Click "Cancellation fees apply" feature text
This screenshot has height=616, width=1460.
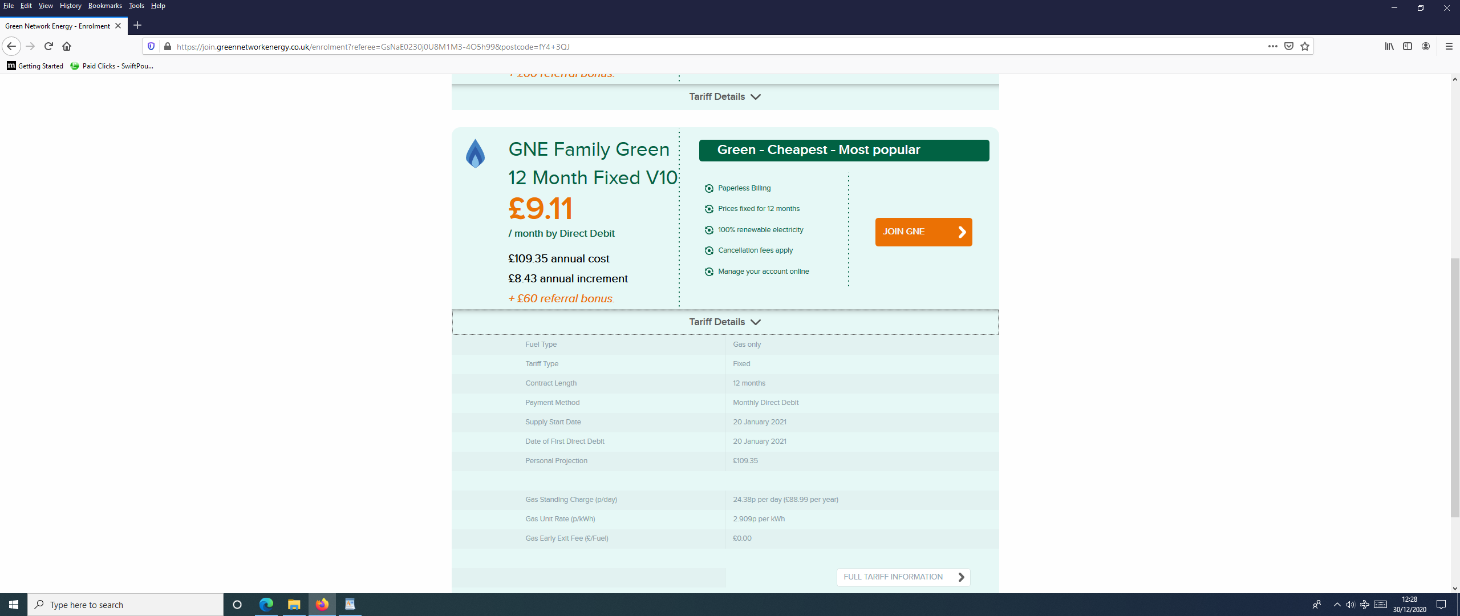point(755,250)
